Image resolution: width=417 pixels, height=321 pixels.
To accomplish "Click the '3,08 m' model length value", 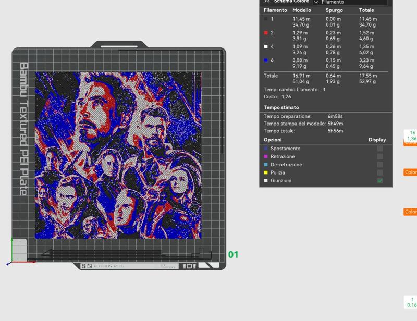I will point(300,60).
